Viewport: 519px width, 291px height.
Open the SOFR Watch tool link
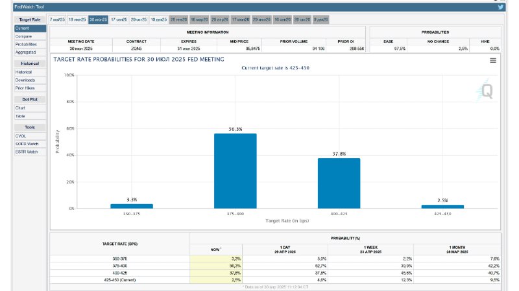[30, 144]
